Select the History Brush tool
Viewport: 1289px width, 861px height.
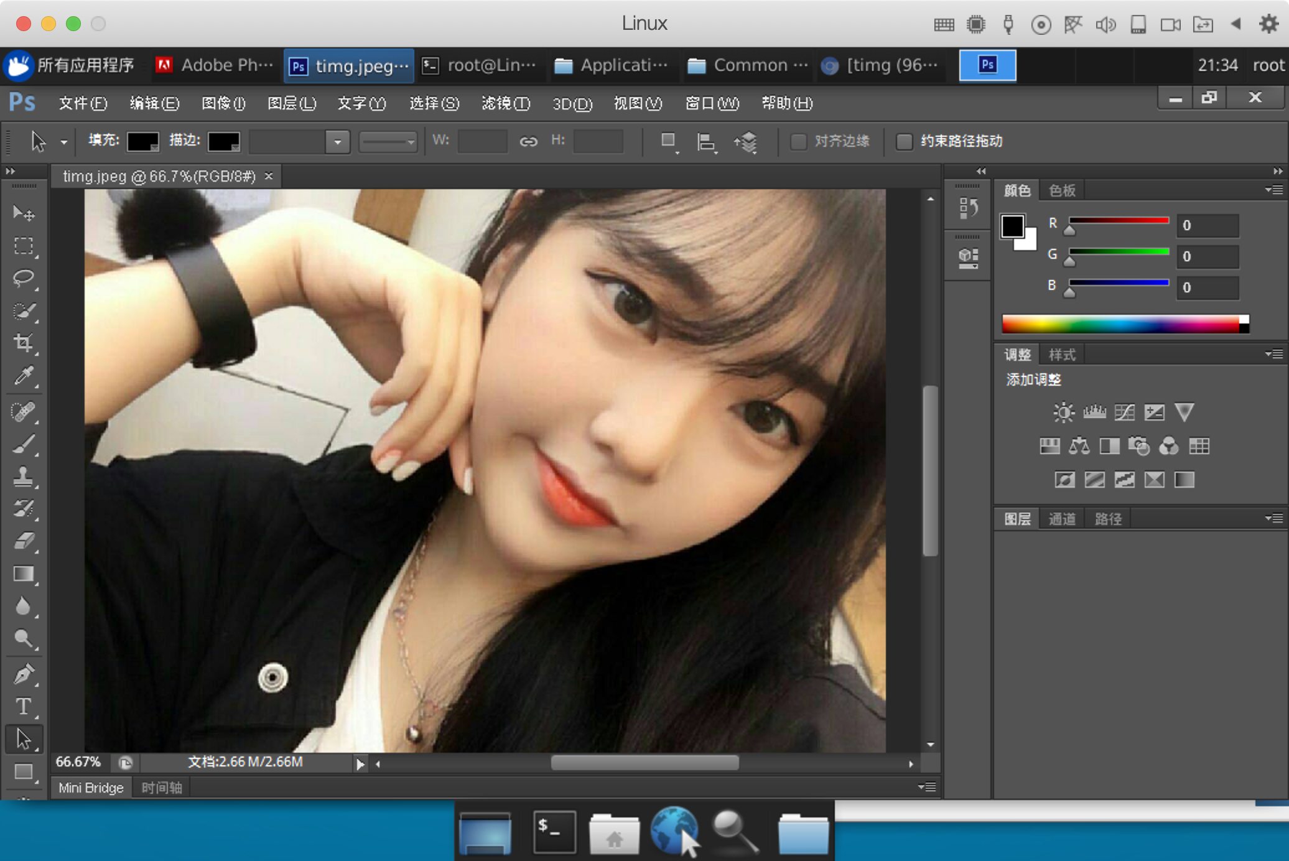(24, 509)
